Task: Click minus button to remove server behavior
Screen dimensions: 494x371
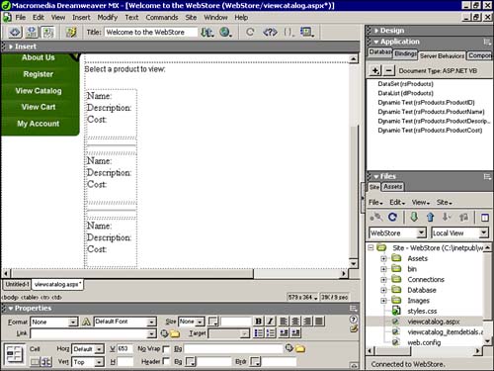Action: [389, 70]
